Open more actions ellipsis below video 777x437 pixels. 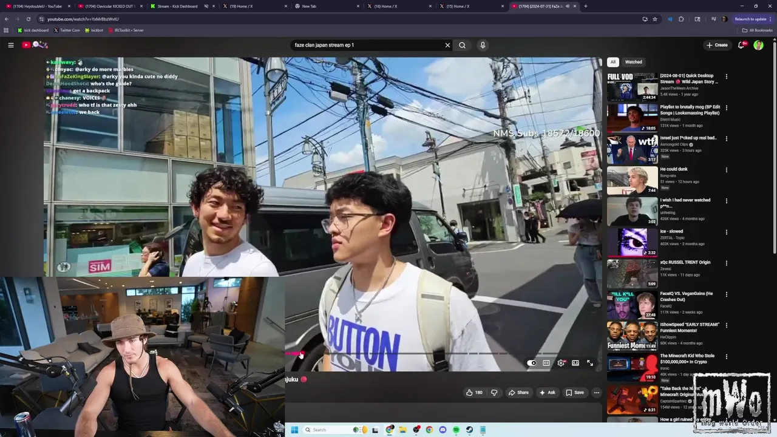[596, 393]
